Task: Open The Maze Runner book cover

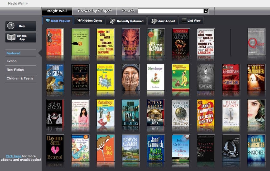Action: coord(156,42)
